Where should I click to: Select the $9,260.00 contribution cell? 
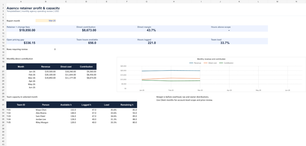pos(86,72)
